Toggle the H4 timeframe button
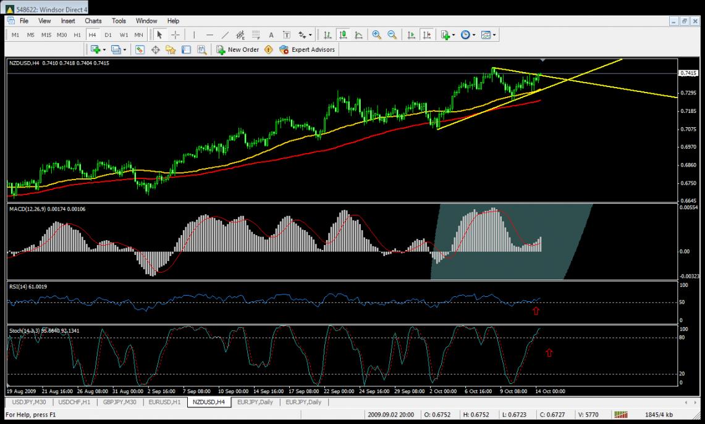Image resolution: width=705 pixels, height=424 pixels. (93, 35)
